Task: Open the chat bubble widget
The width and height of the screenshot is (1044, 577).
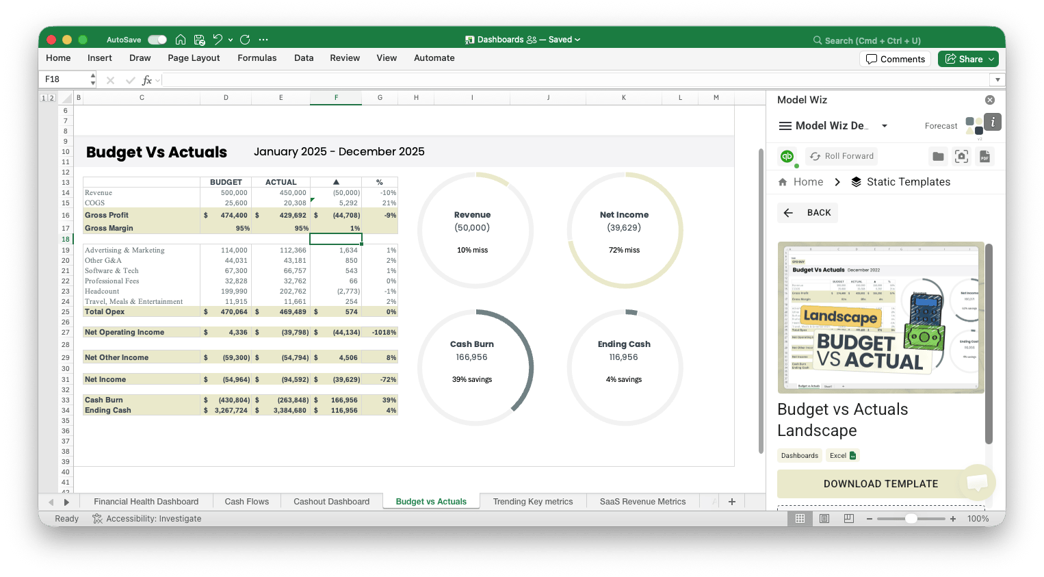Action: pyautogui.click(x=977, y=482)
